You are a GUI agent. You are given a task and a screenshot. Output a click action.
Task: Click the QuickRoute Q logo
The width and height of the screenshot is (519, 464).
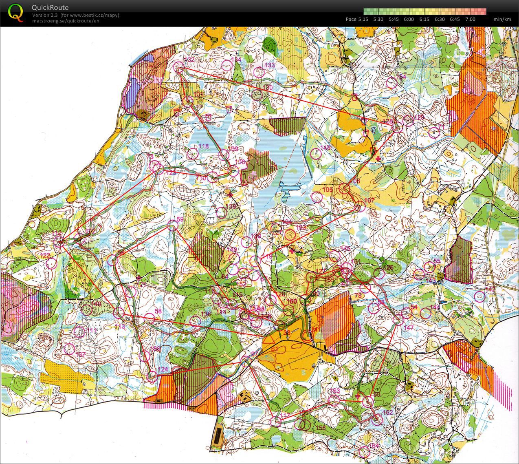pos(16,12)
